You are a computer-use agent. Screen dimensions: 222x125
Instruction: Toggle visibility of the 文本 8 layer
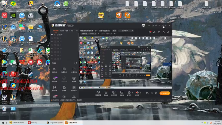pyautogui.click(x=52, y=52)
